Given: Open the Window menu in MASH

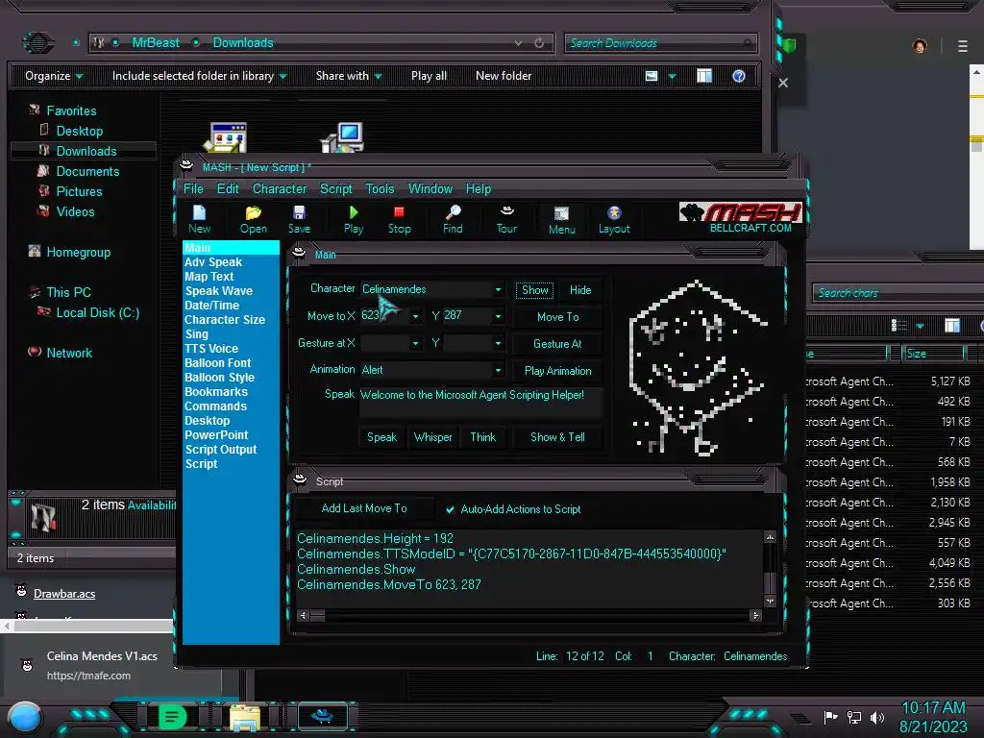Looking at the screenshot, I should (430, 189).
